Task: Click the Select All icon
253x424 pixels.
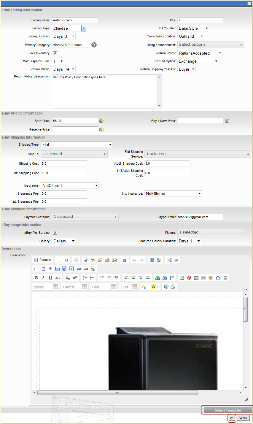Action: coord(169,260)
